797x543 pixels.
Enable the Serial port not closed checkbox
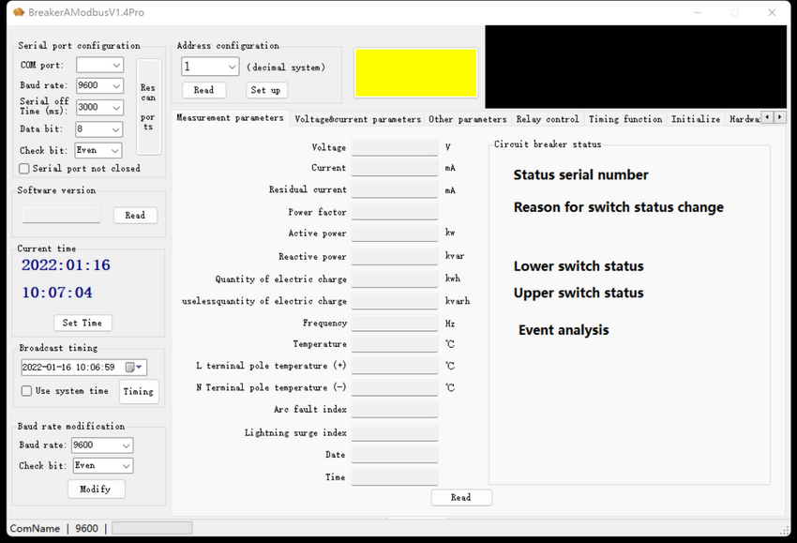tap(24, 169)
